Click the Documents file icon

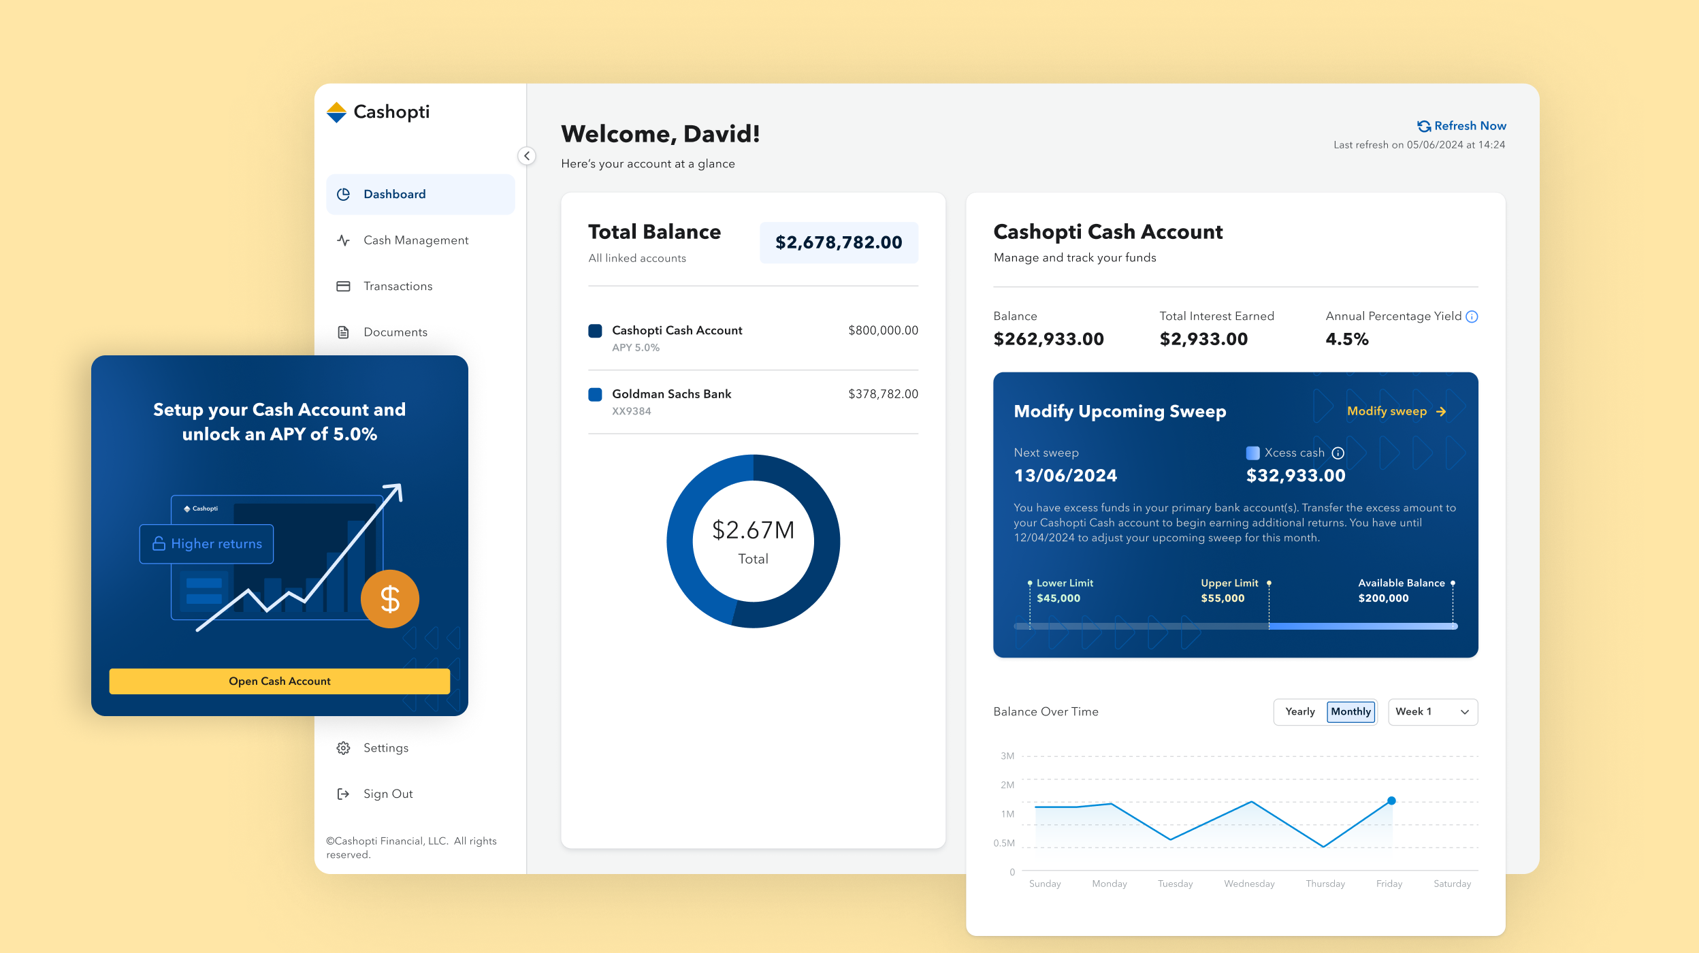tap(344, 332)
